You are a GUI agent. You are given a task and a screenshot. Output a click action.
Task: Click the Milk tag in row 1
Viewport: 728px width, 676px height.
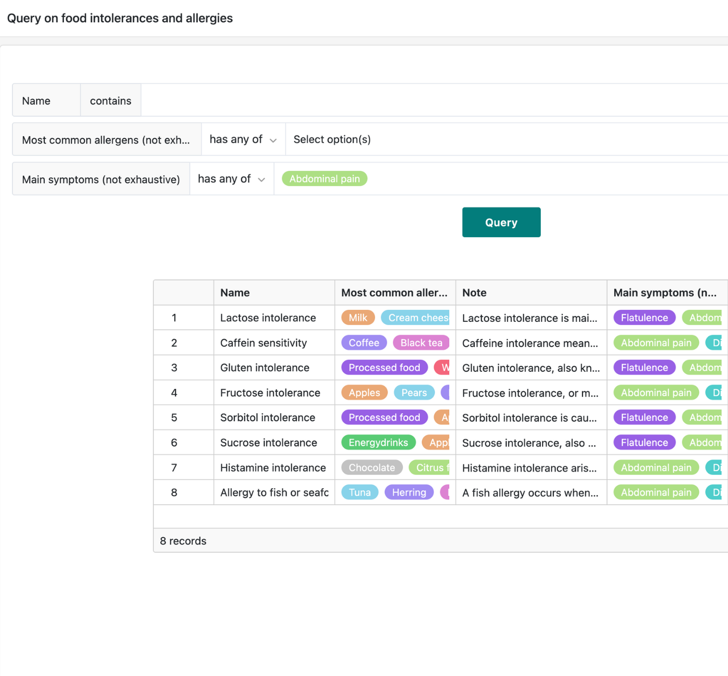[x=358, y=318]
